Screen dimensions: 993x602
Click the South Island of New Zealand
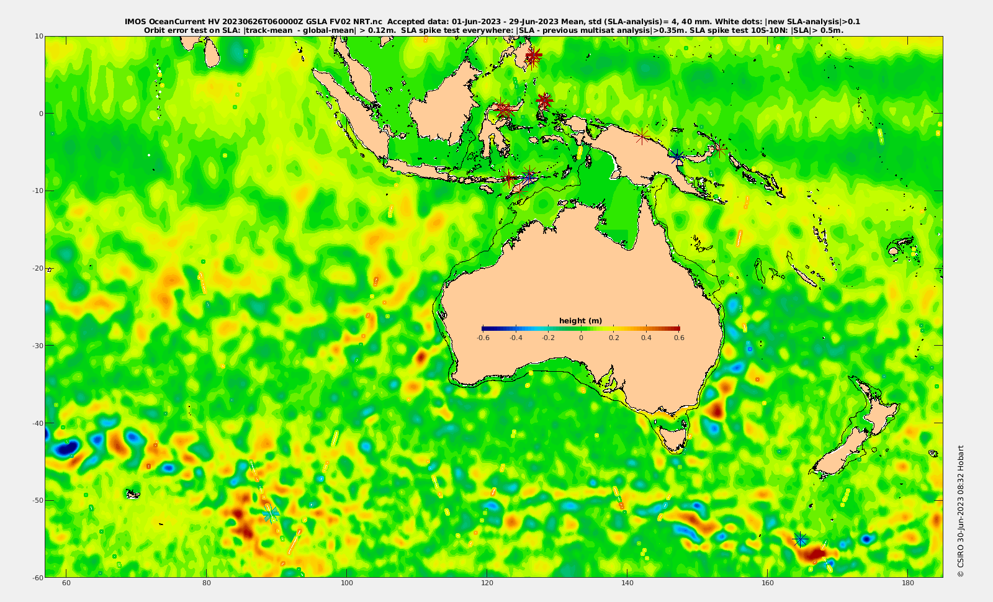[x=841, y=454]
